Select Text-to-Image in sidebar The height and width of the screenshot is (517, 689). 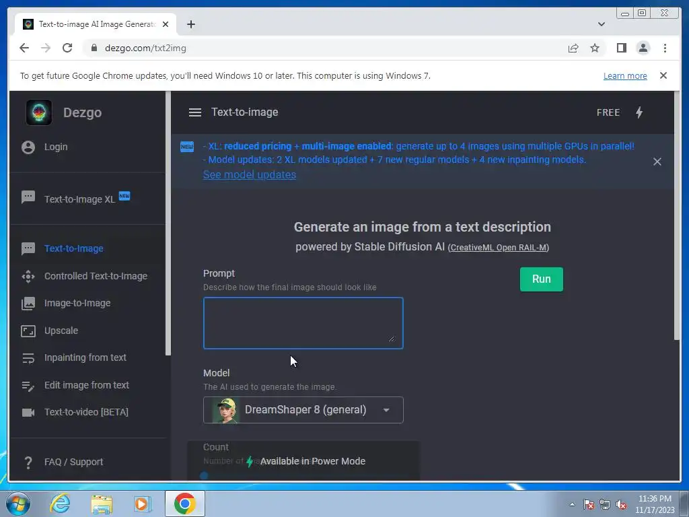click(74, 248)
